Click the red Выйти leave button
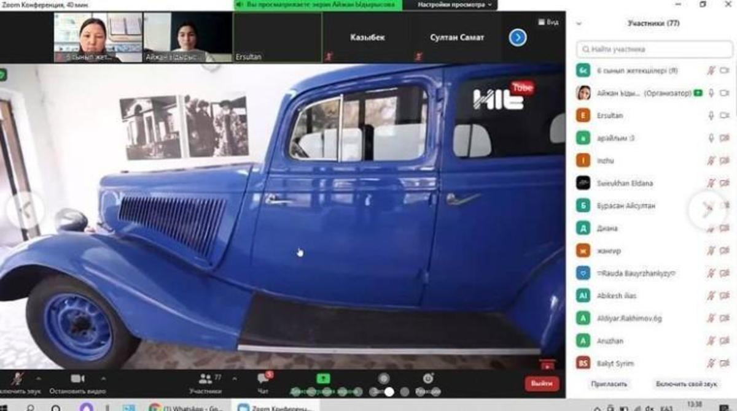Viewport: 737px width, 411px height. (542, 383)
